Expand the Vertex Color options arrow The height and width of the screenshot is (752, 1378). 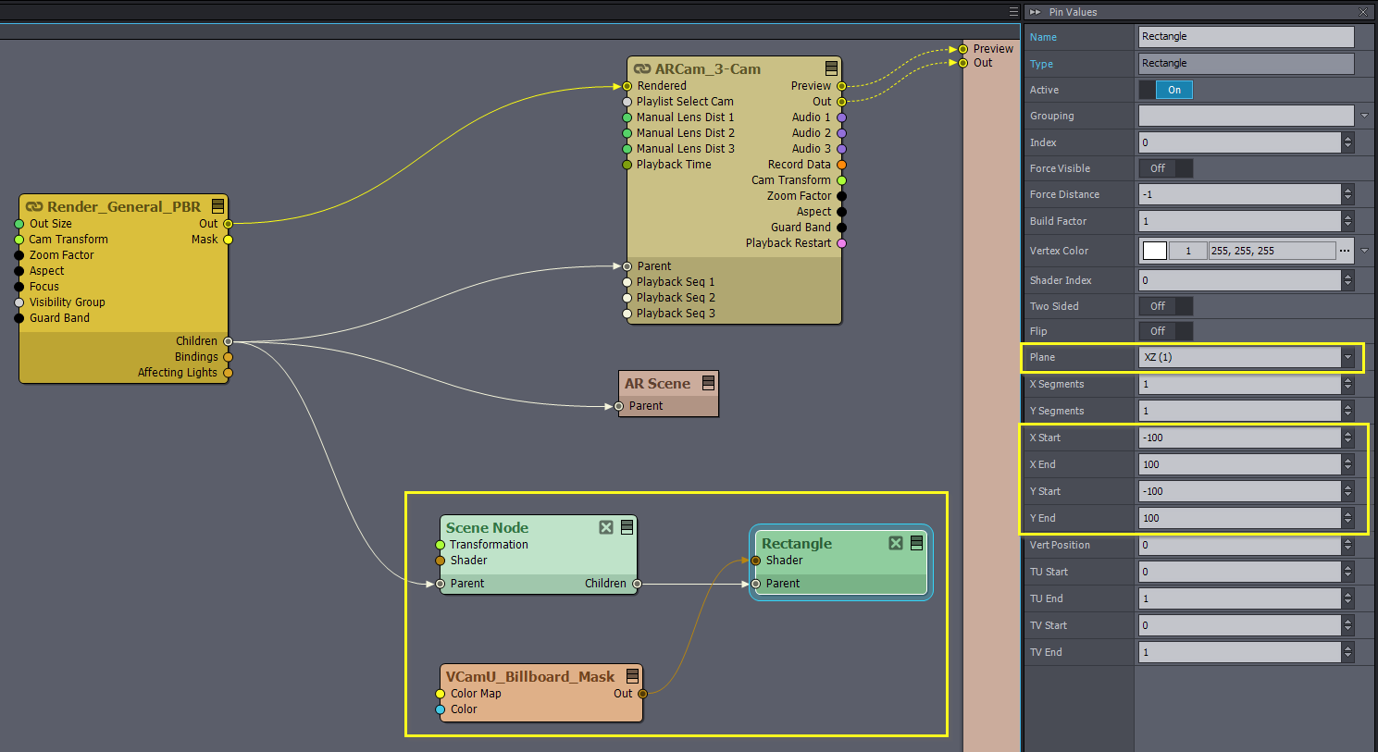coord(1364,251)
